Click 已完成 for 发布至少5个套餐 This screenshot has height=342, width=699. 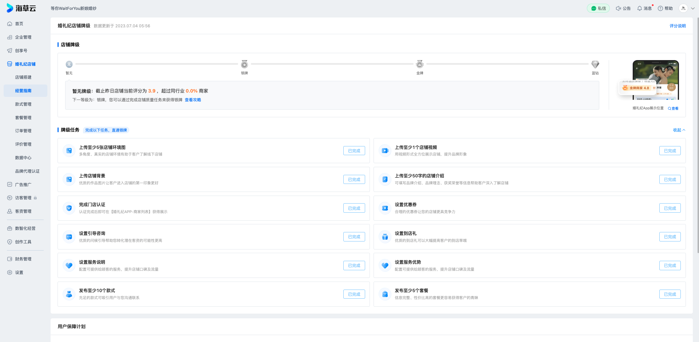pyautogui.click(x=670, y=294)
